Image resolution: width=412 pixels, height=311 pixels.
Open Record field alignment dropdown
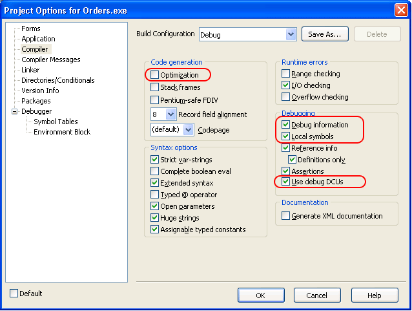click(170, 114)
